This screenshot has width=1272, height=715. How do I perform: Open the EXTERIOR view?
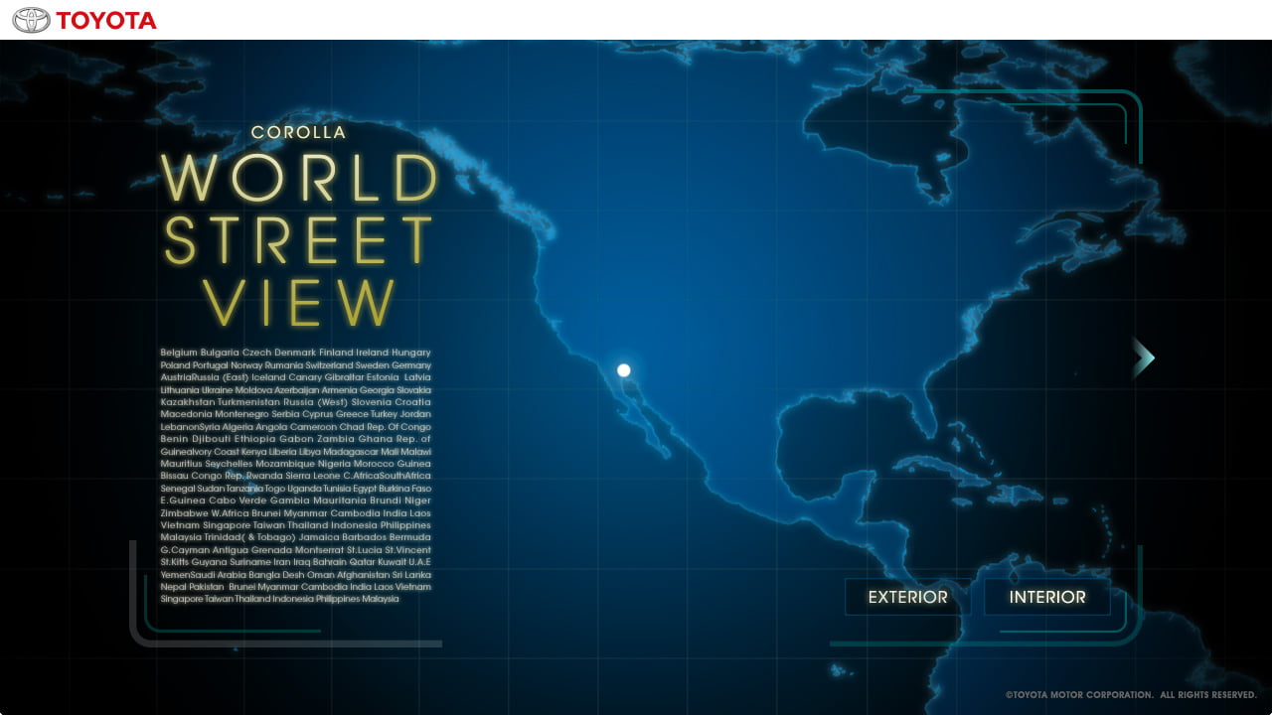(x=907, y=597)
